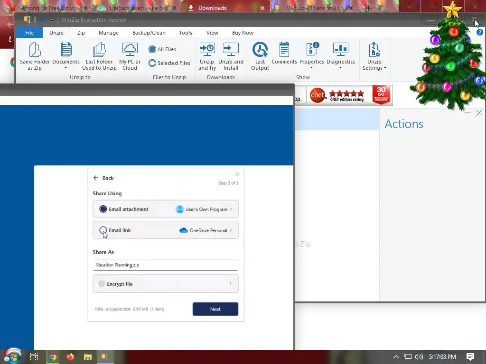Open a new browser tab

[x=368, y=9]
